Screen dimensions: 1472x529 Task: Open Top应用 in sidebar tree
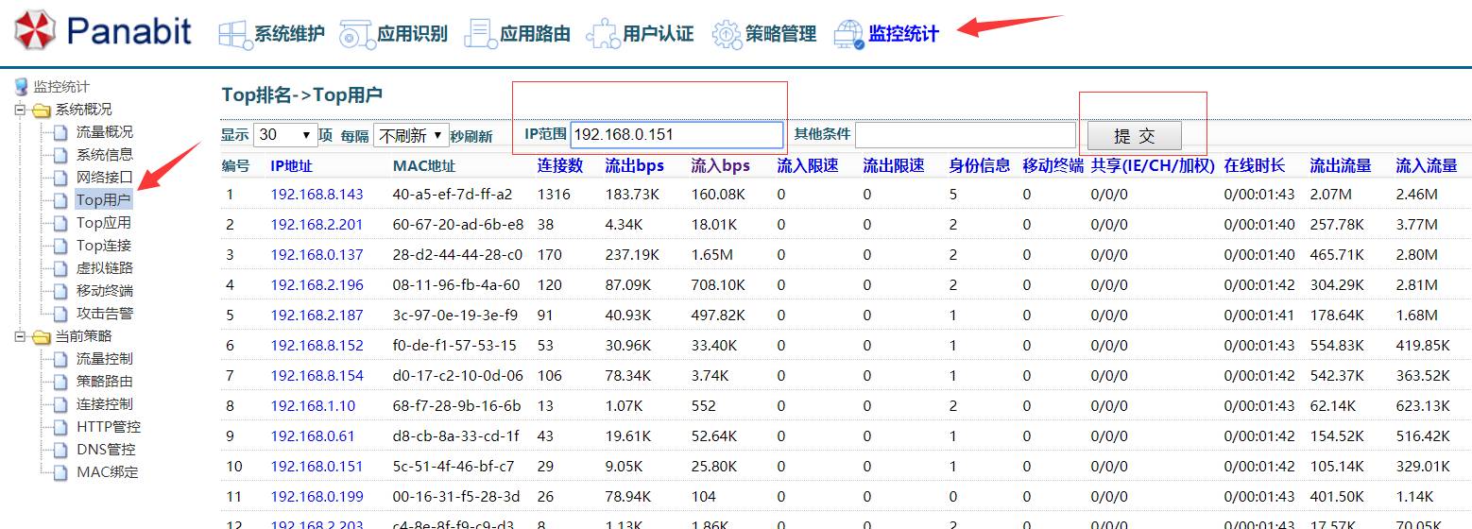click(104, 223)
